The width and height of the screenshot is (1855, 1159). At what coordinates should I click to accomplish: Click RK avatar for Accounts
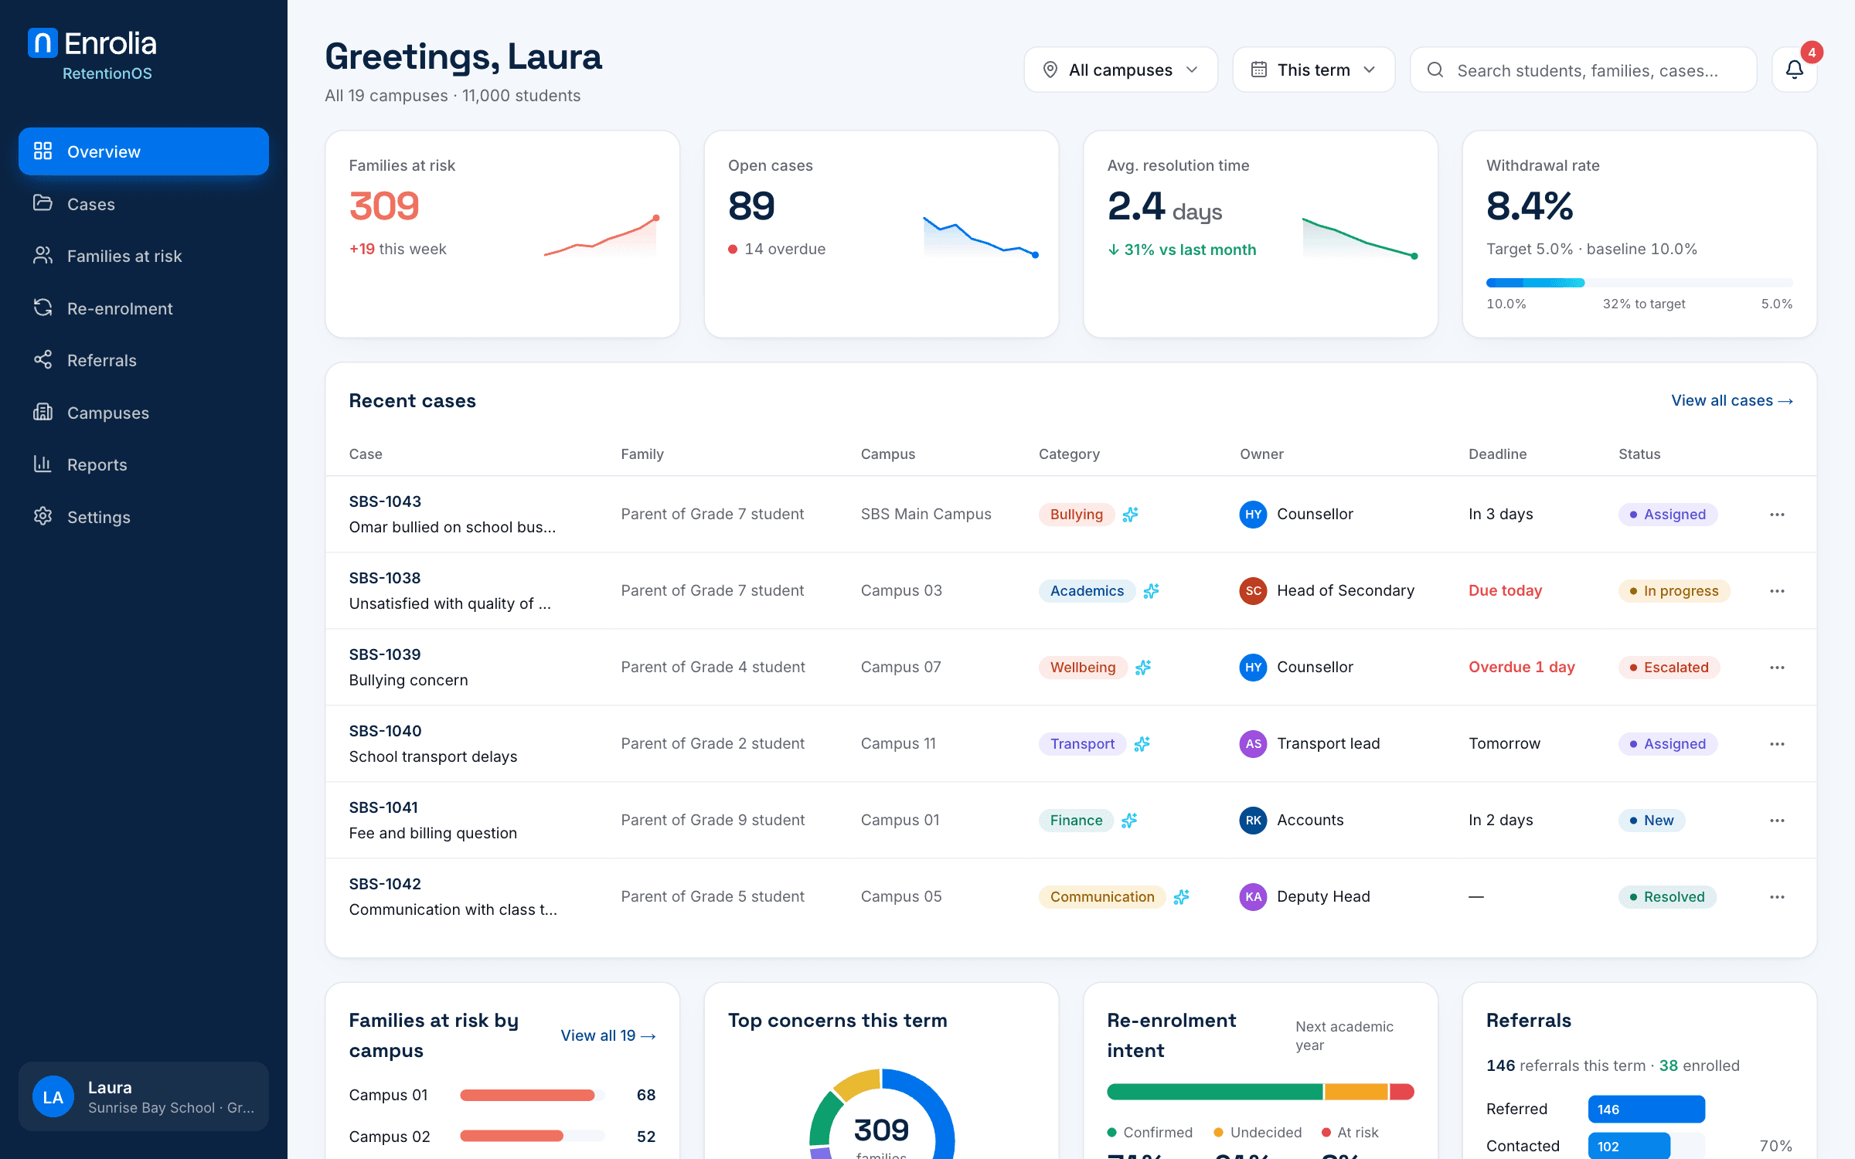(x=1253, y=821)
